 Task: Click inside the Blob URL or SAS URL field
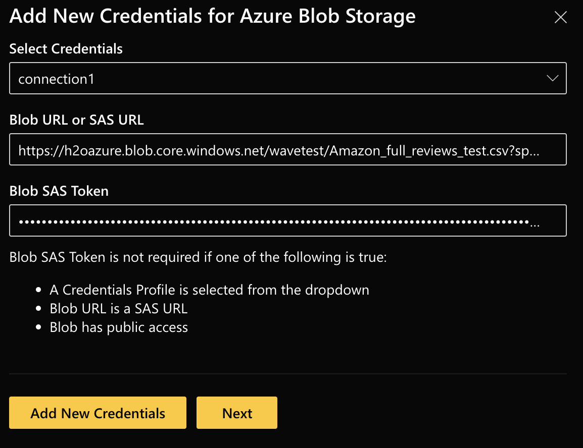pyautogui.click(x=288, y=149)
